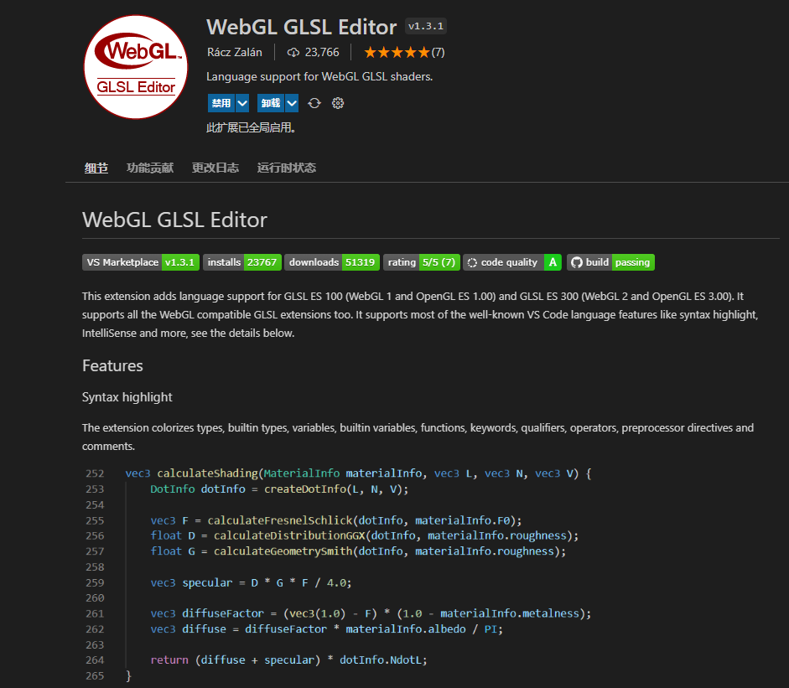Click the installs 23767 badge
This screenshot has width=789, height=688.
point(242,262)
